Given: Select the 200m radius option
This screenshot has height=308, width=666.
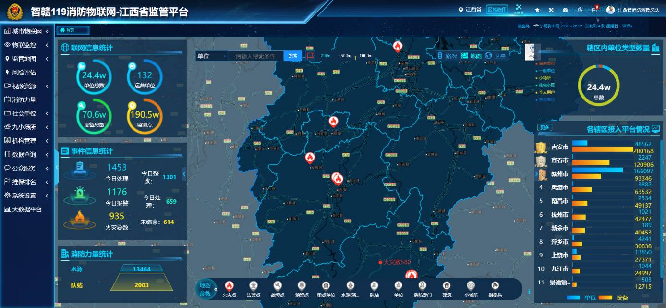Looking at the screenshot, I should [x=326, y=56].
